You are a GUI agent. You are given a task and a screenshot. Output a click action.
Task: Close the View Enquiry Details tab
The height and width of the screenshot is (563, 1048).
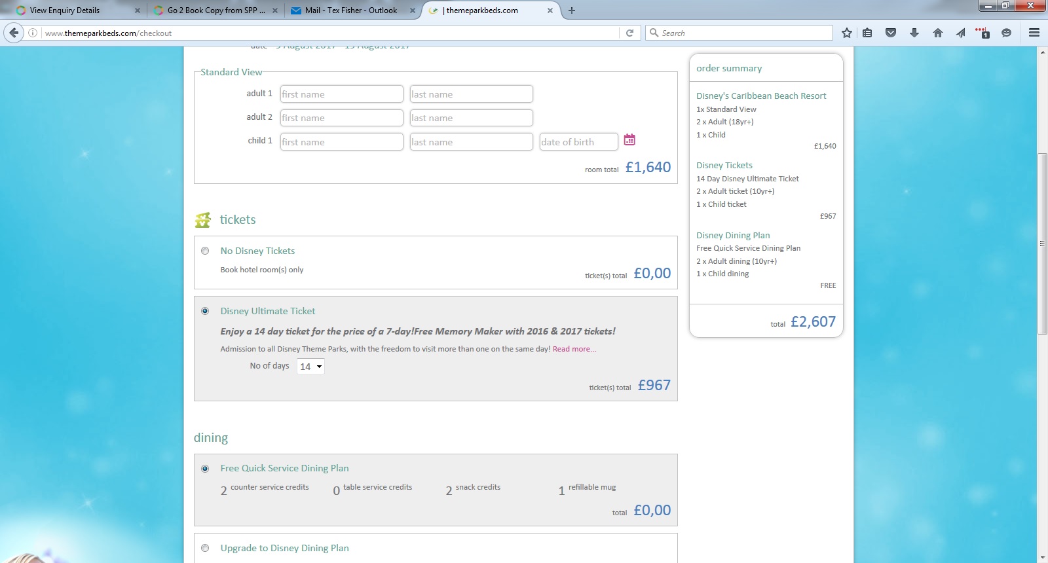point(138,10)
